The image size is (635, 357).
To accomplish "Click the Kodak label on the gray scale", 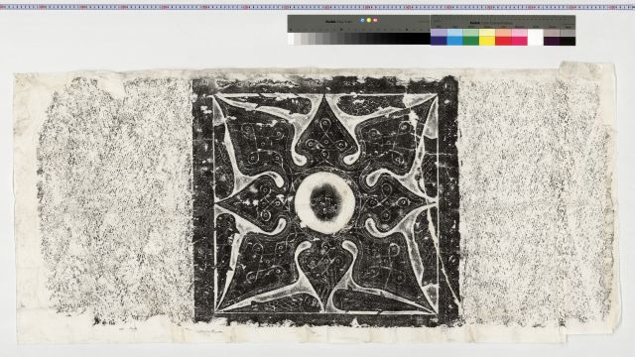I will 330,22.
